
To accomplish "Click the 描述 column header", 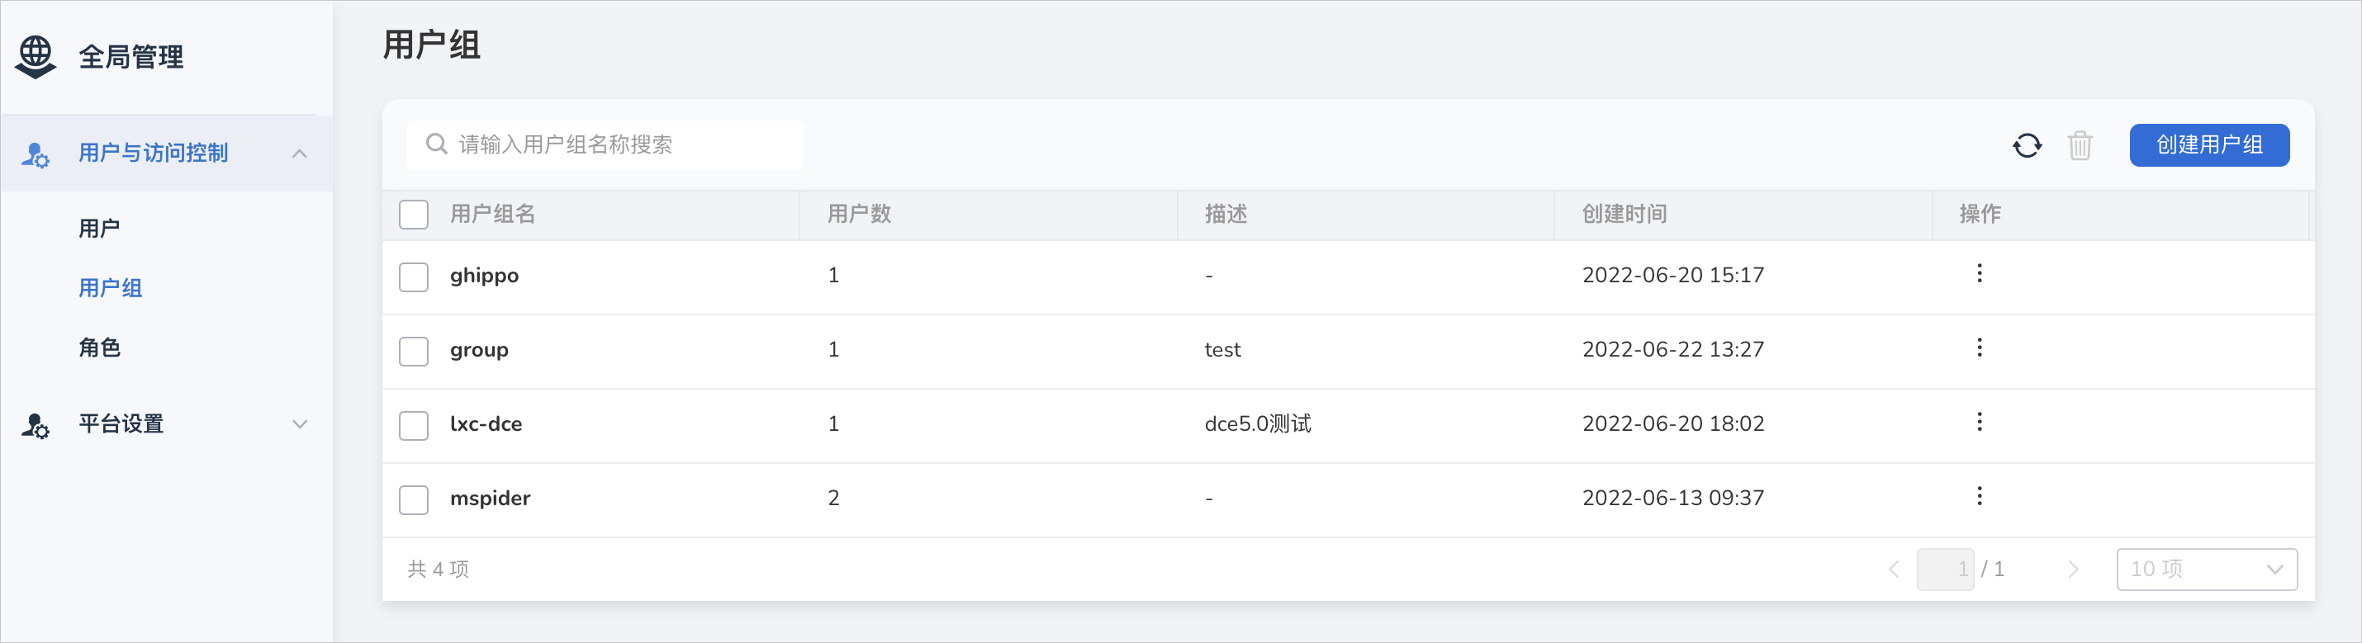I will tap(1226, 215).
